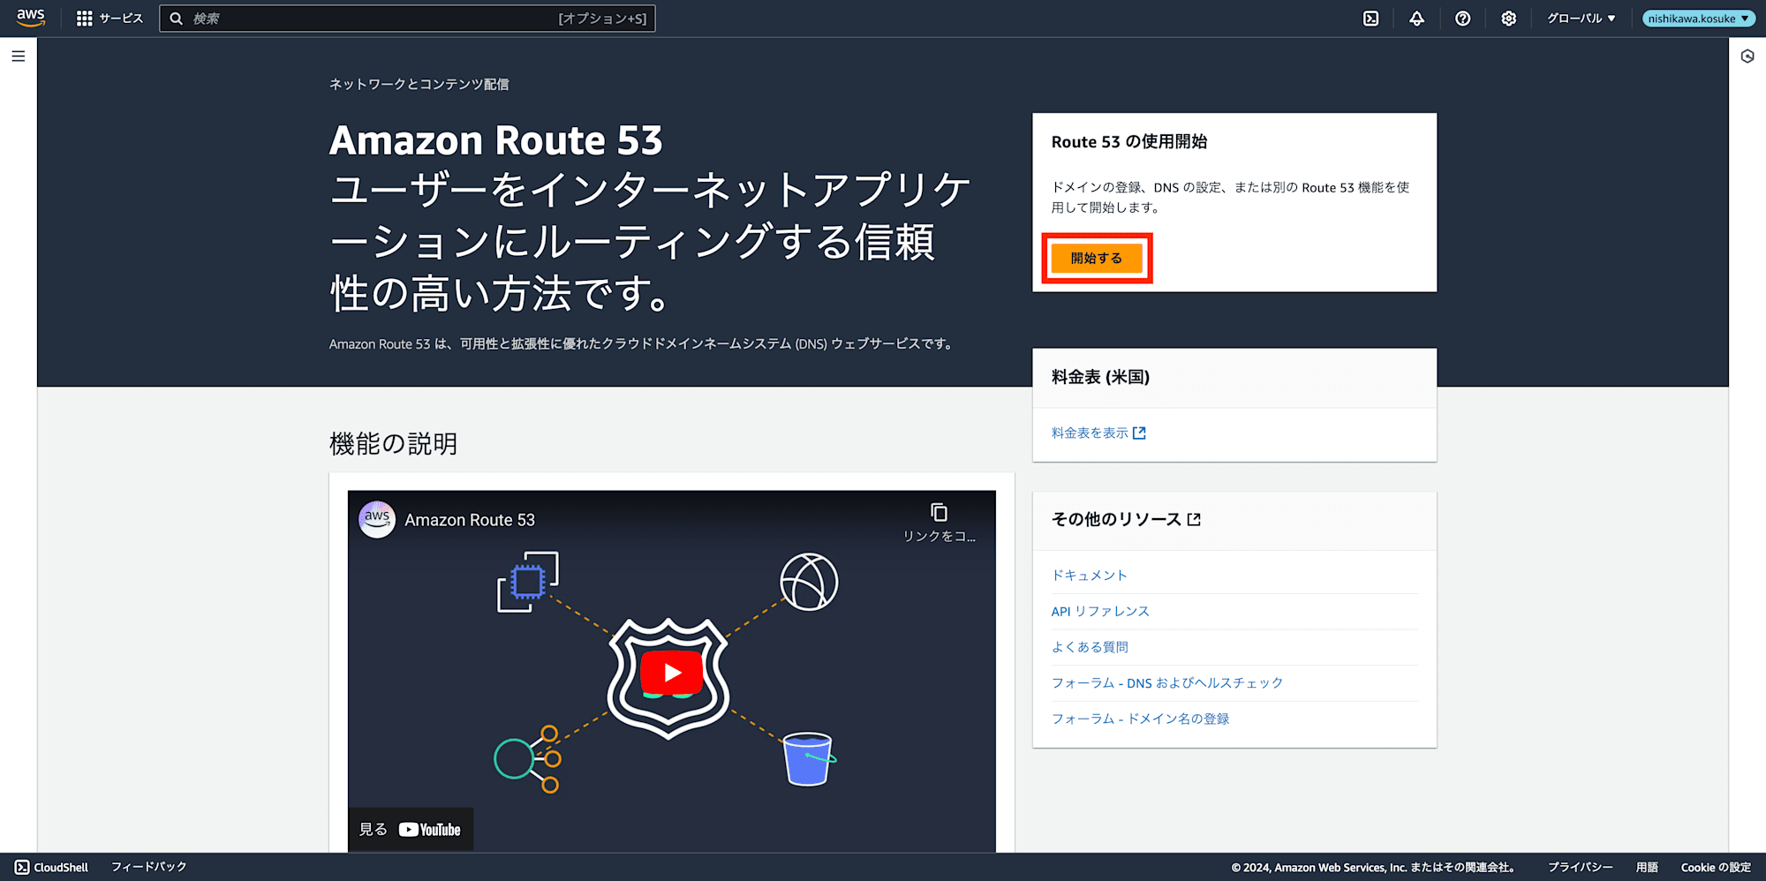This screenshot has width=1766, height=881.
Task: Click the search magnifier icon
Action: pyautogui.click(x=177, y=19)
